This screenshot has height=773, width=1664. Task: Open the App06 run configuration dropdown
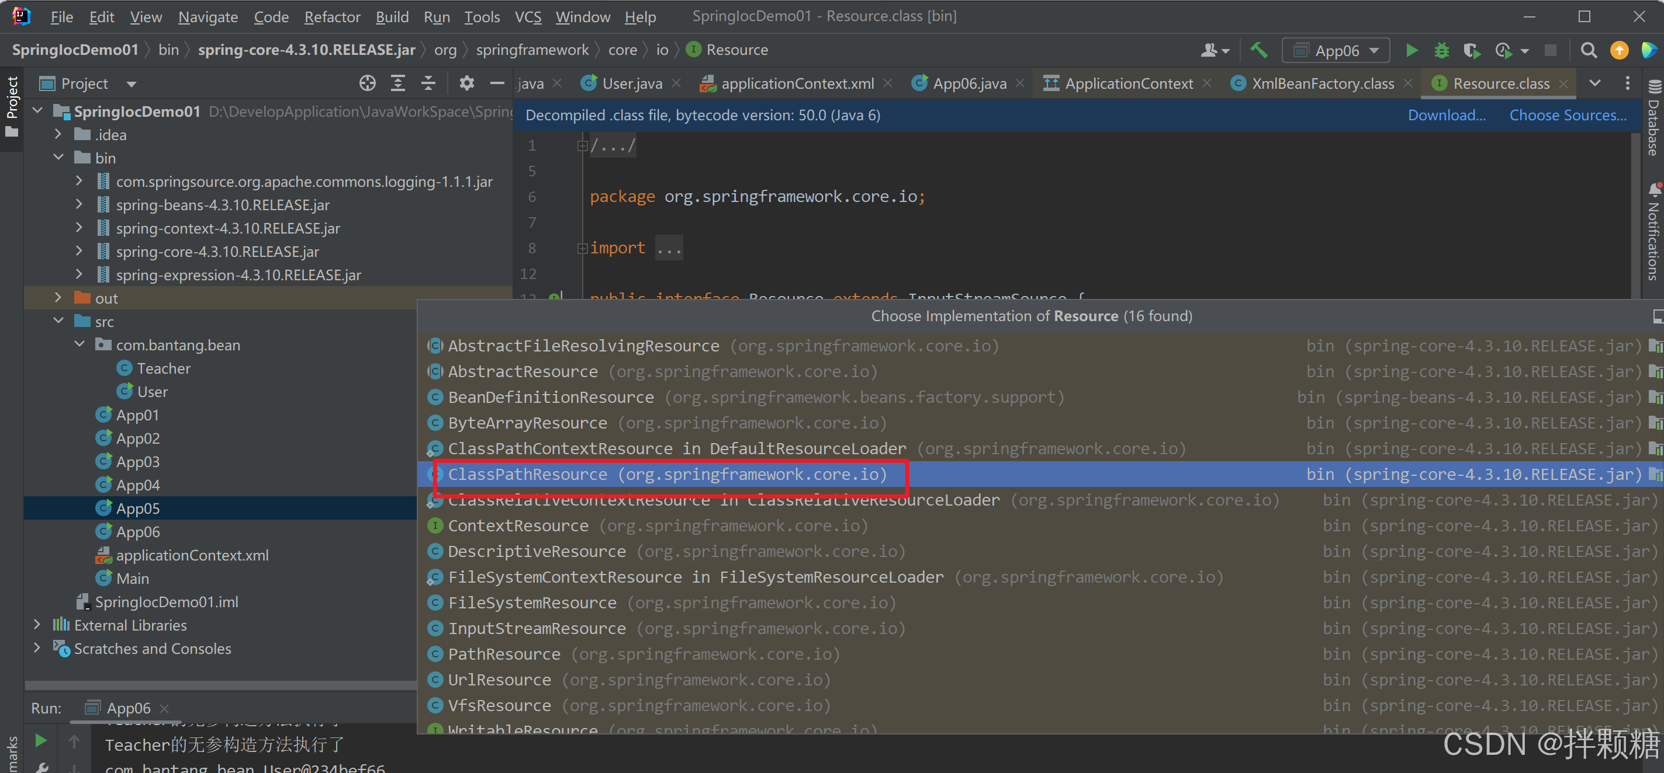tap(1337, 50)
